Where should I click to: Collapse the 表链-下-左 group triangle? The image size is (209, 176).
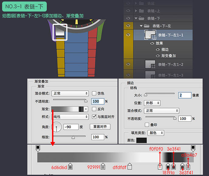coord(141,26)
